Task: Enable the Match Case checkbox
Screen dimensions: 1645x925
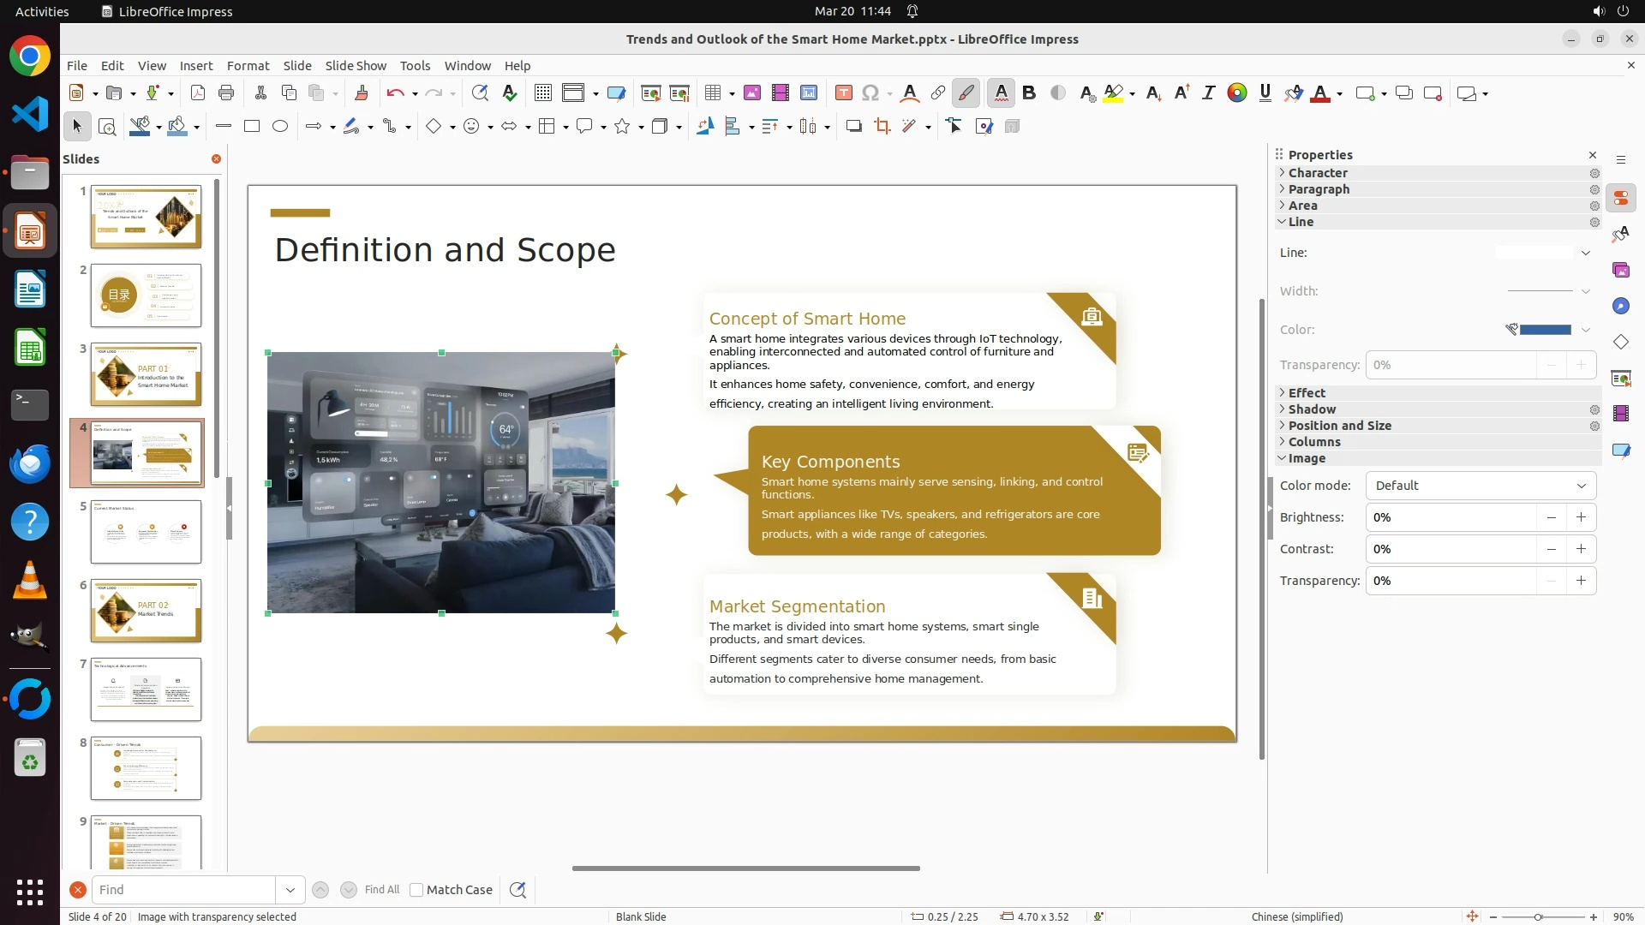Action: pyautogui.click(x=416, y=890)
